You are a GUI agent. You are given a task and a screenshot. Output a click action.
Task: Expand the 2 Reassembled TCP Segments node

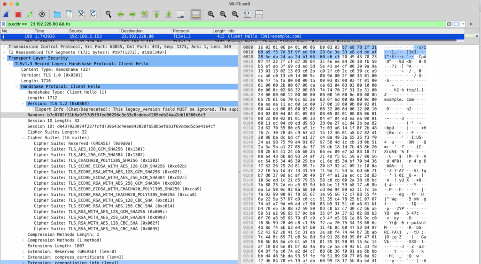pos(4,53)
